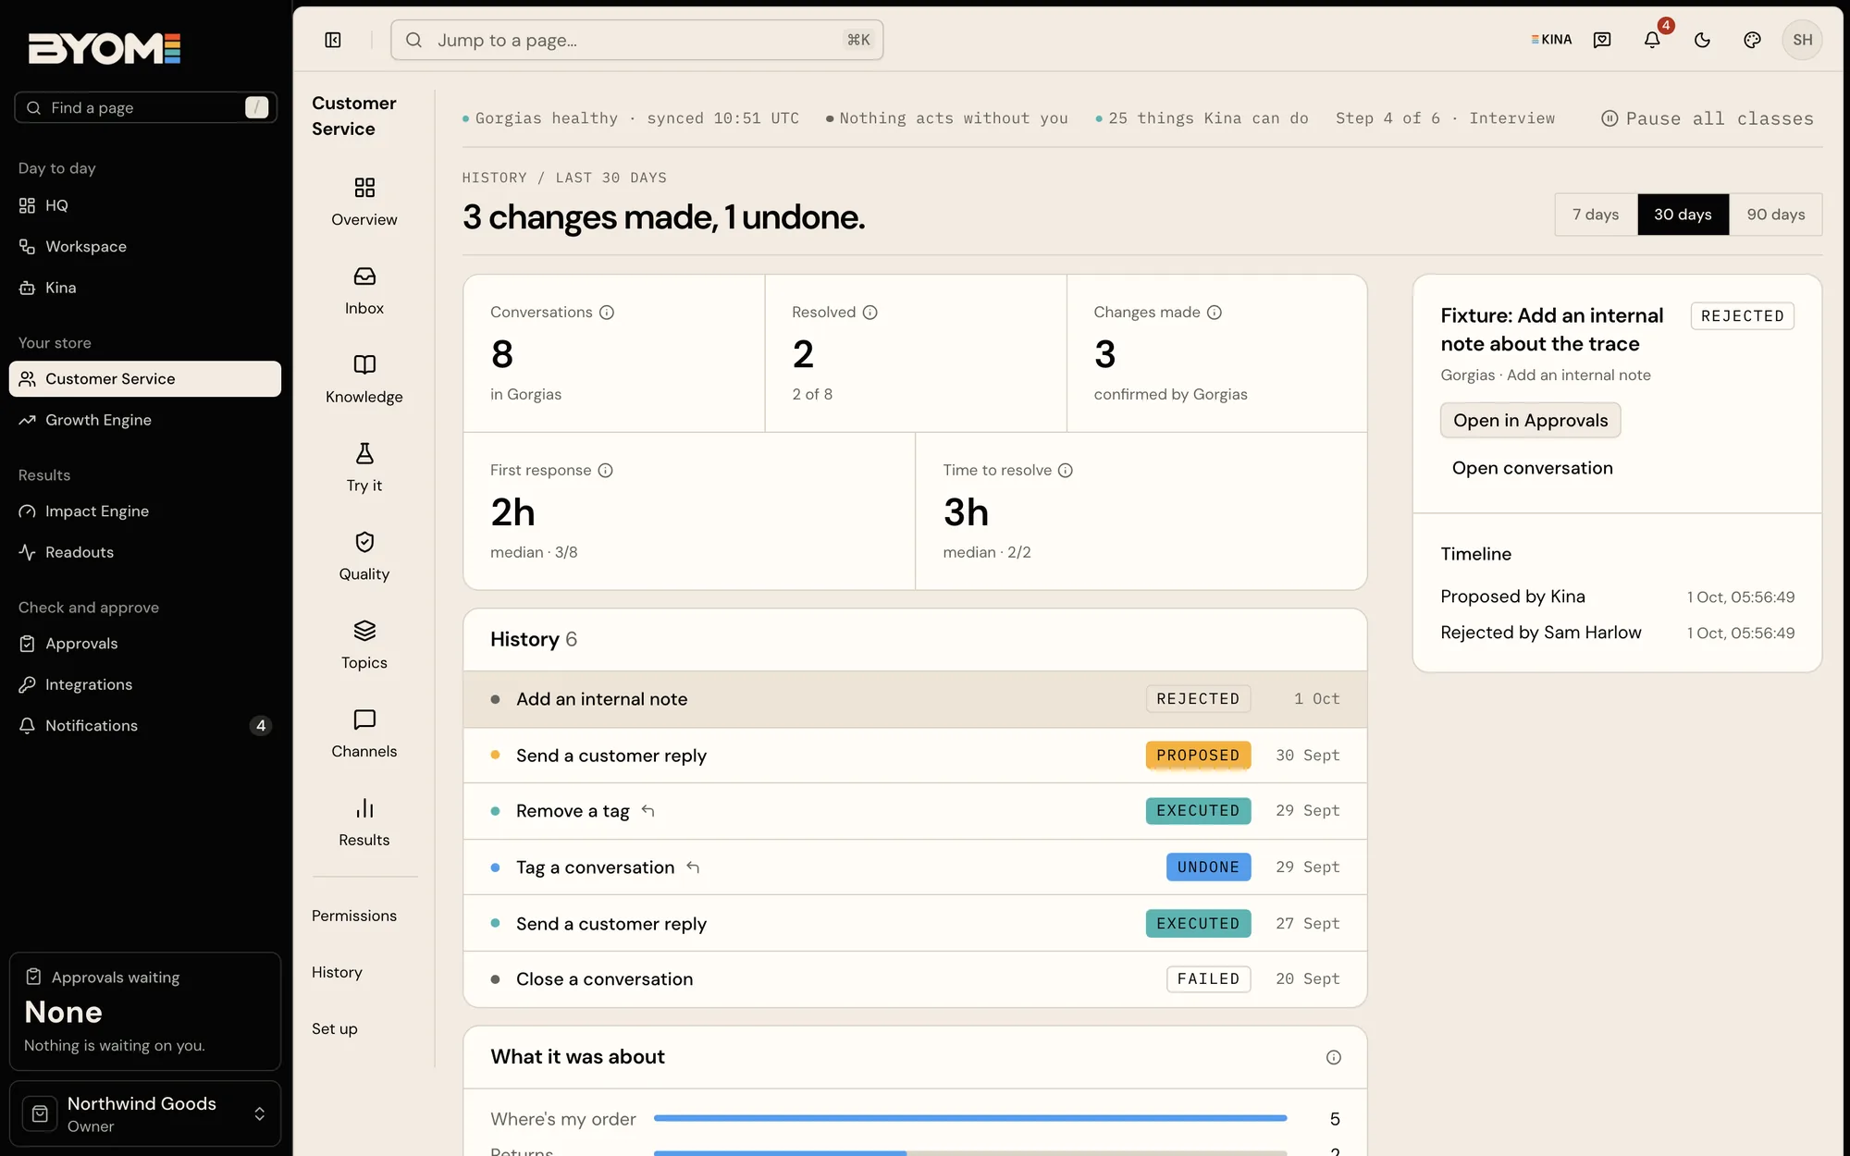This screenshot has height=1156, width=1850.
Task: Toggle dark mode moon icon
Action: [x=1702, y=40]
